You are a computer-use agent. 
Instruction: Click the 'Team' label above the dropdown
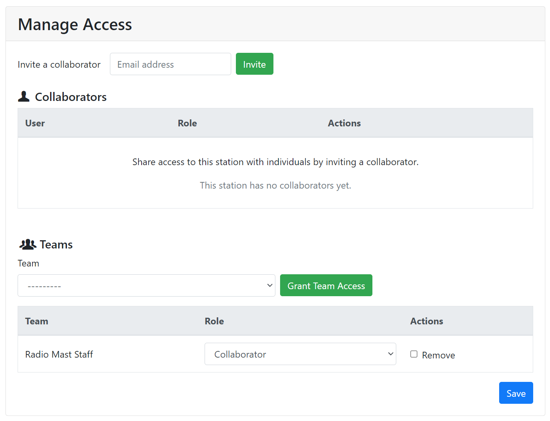click(29, 263)
